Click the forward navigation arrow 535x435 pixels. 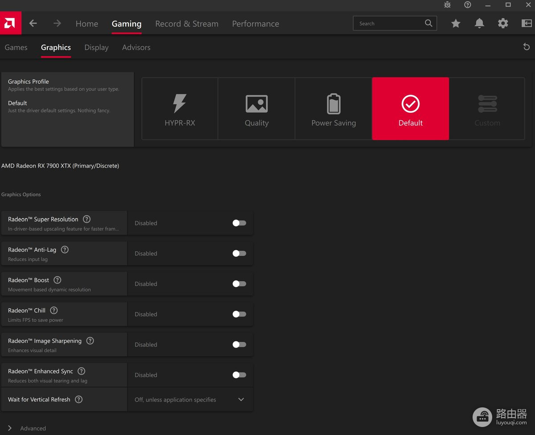pos(57,23)
